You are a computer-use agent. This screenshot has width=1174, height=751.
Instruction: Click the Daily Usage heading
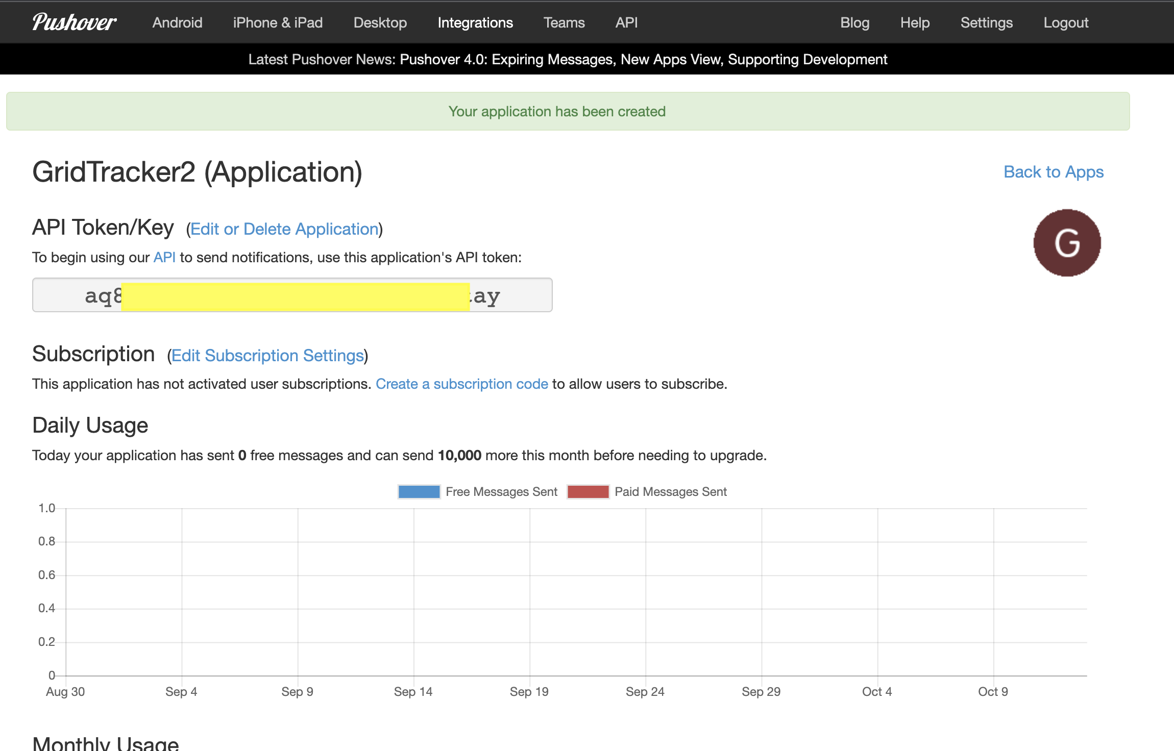90,425
